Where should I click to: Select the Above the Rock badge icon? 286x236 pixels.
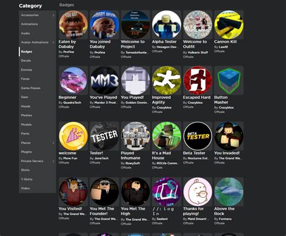(229, 192)
